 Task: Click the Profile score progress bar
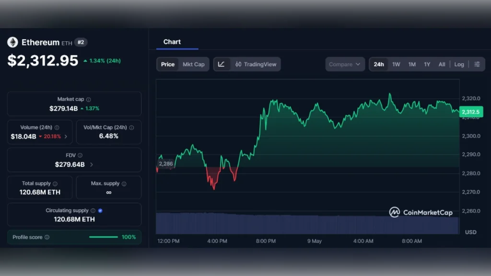[x=104, y=237]
